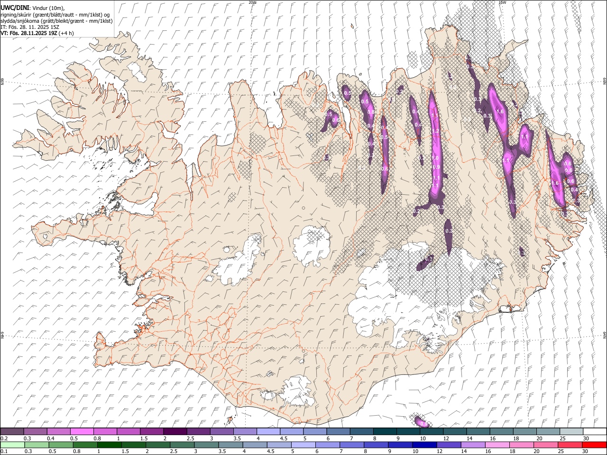
Task: Select the blue swatch at 8, lower legend
Action: (x=376, y=445)
